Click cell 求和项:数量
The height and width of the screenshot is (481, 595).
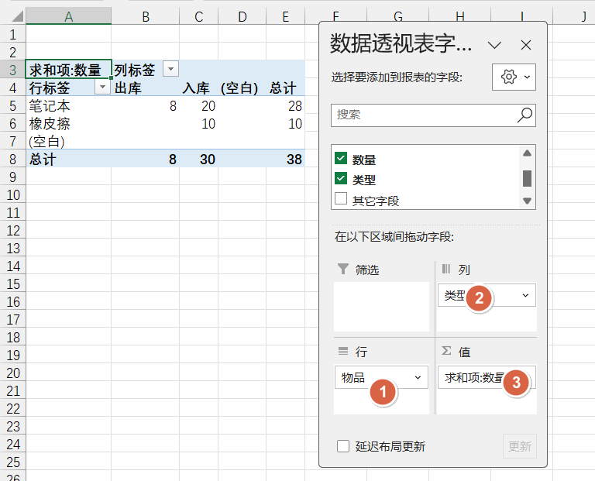tap(69, 69)
